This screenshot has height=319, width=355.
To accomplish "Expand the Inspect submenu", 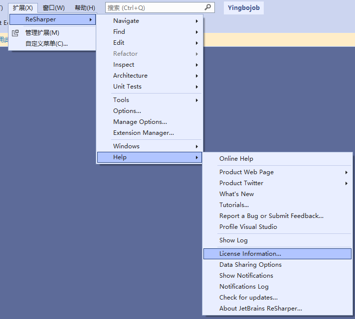I will click(x=150, y=65).
